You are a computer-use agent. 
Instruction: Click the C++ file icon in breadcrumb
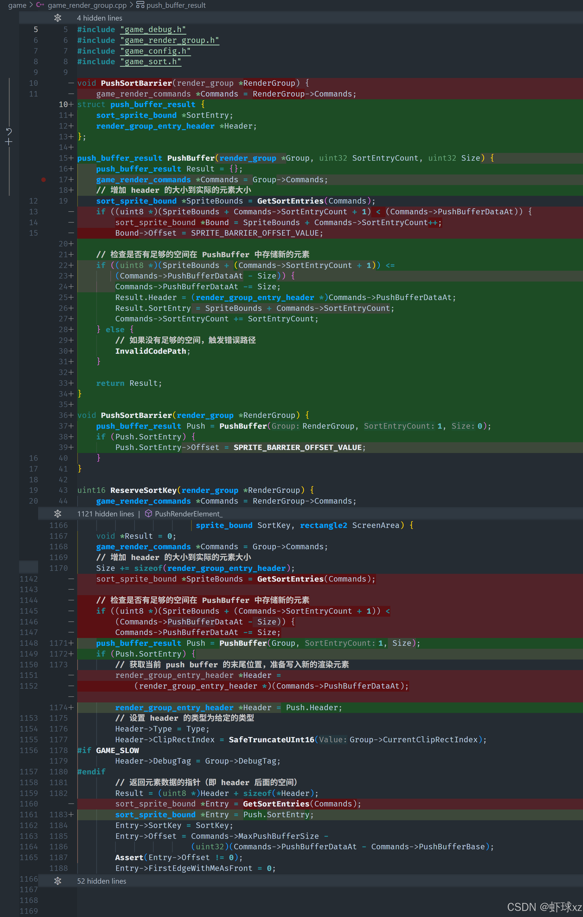[x=40, y=5]
